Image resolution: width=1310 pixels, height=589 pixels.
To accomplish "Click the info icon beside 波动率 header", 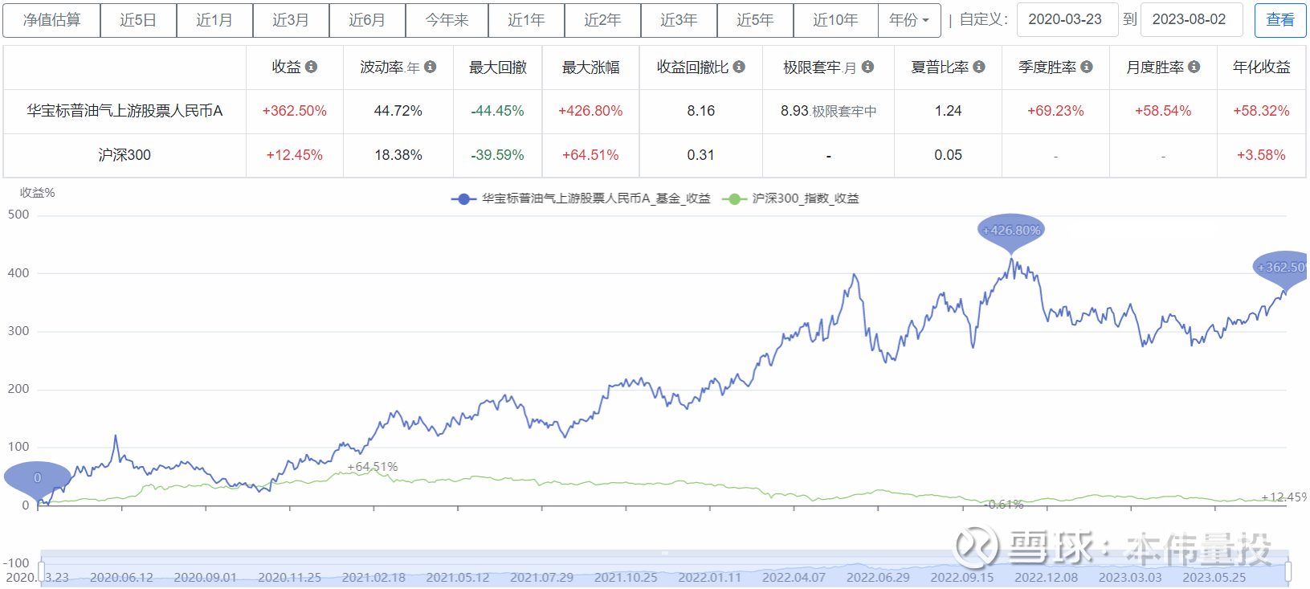I will 431,67.
